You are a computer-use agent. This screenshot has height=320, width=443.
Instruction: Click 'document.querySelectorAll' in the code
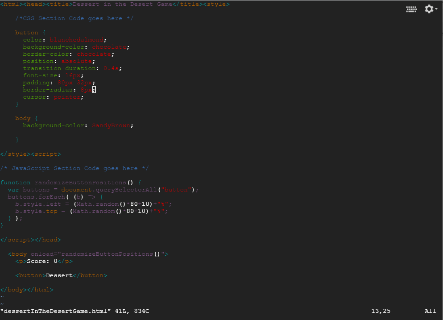[x=109, y=190]
